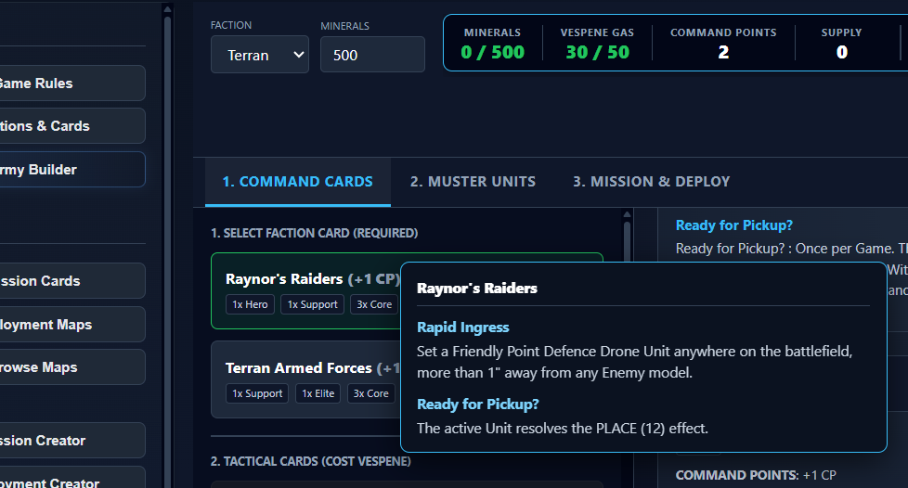Click the Minerals 0 / 500 counter

[x=492, y=44]
